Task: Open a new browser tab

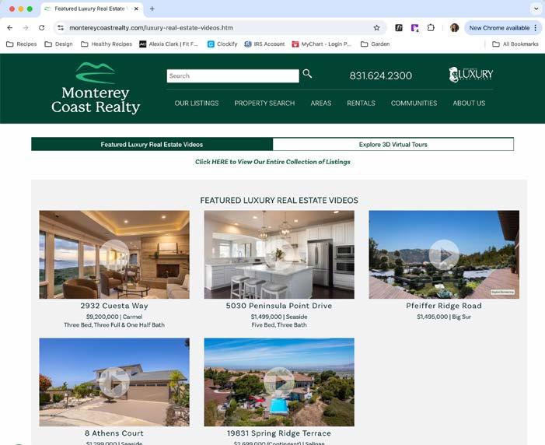Action: (152, 9)
